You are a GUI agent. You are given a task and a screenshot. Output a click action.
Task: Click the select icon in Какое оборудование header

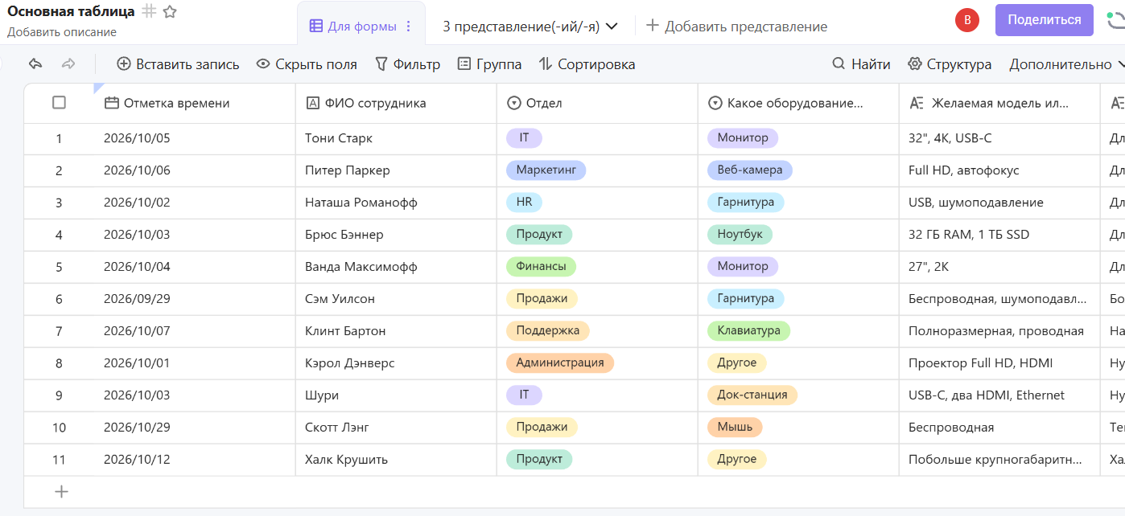pos(715,103)
